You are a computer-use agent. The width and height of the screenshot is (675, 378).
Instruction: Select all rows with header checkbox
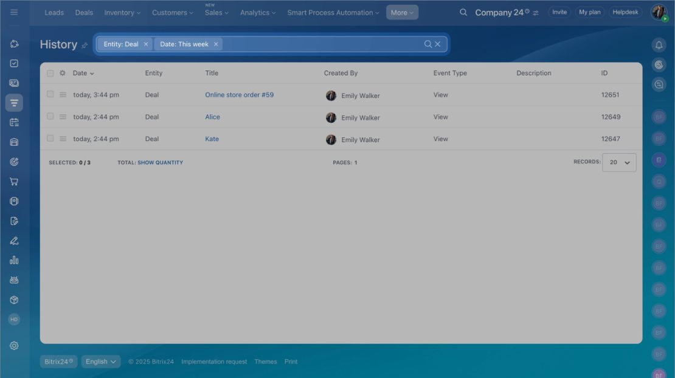tap(50, 73)
